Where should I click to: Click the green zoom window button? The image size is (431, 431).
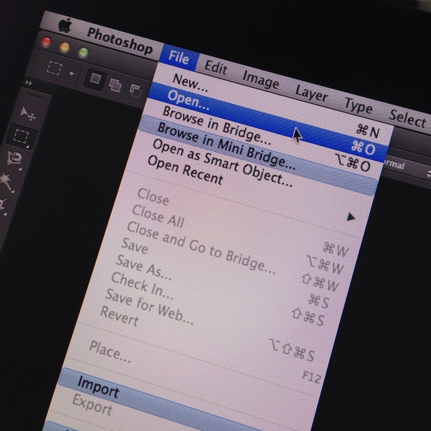[83, 53]
